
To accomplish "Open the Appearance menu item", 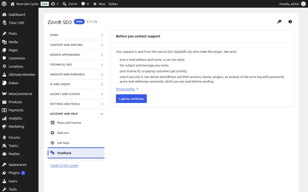I will (x=19, y=164).
